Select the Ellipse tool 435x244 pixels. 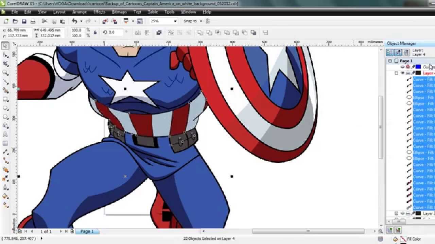click(5, 108)
